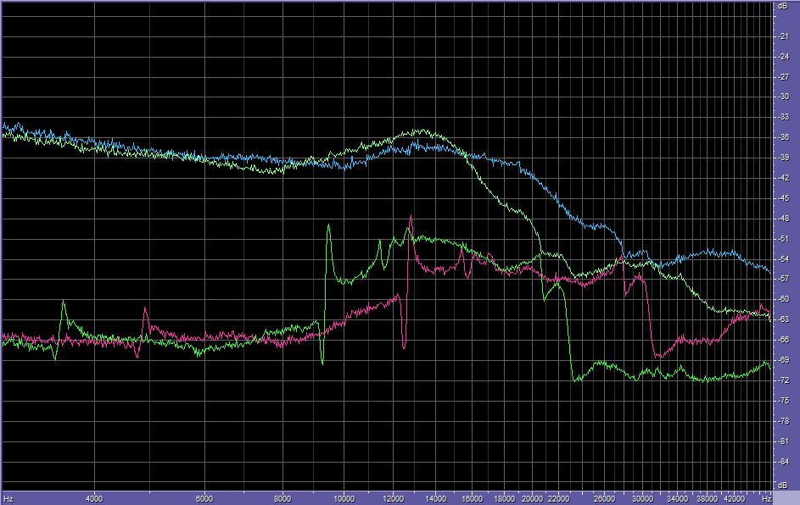Pick the -51 dB level marking
The height and width of the screenshot is (505, 800).
(x=784, y=239)
